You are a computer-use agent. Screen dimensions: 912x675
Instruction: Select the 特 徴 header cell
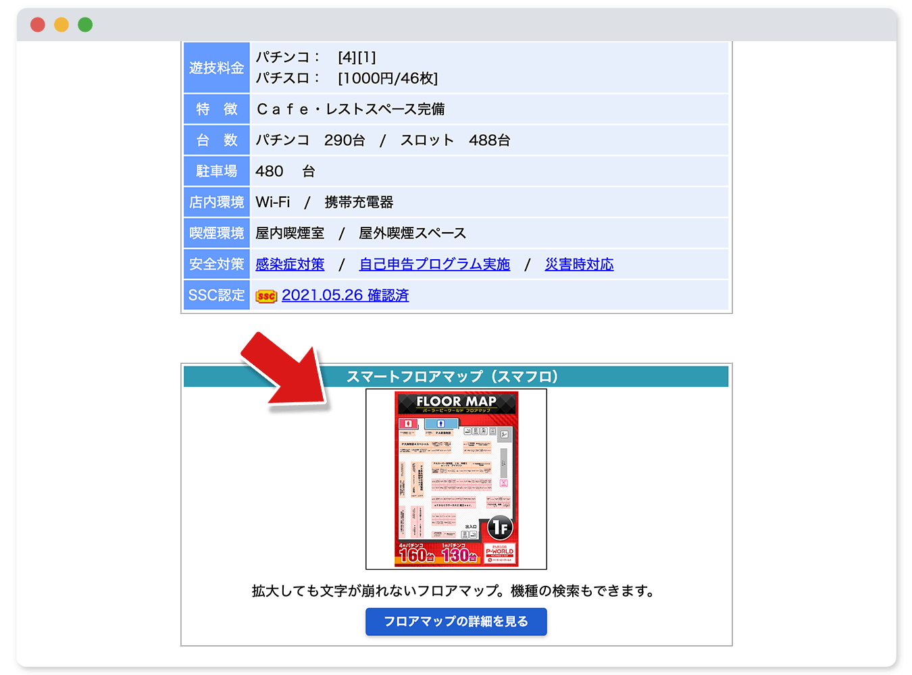point(217,109)
